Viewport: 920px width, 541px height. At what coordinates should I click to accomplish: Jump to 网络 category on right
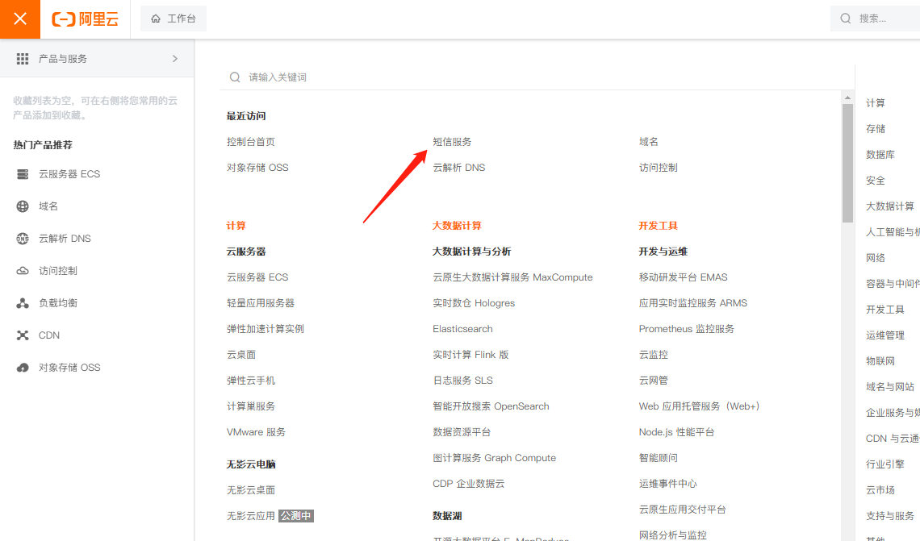coord(876,258)
